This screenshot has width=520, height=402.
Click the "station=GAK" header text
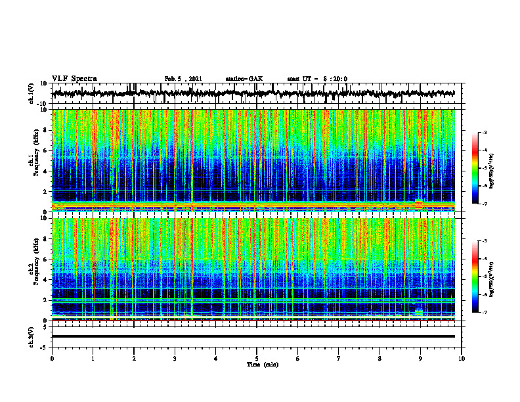(x=244, y=79)
